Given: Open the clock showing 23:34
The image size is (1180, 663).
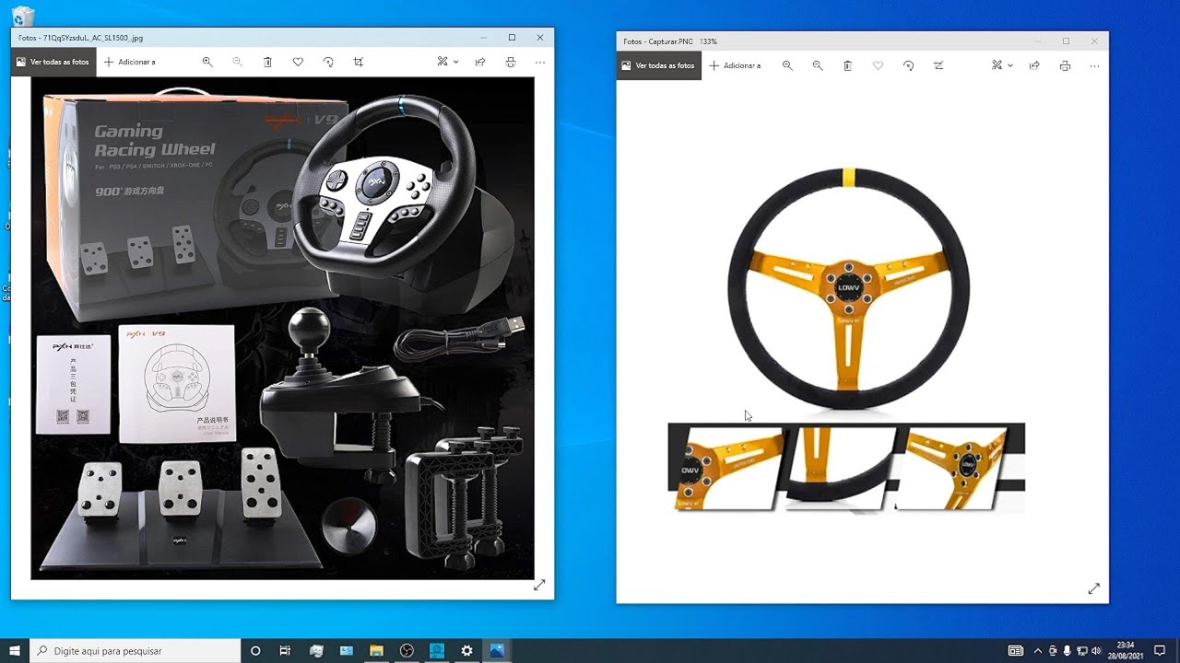Looking at the screenshot, I should [x=1125, y=650].
